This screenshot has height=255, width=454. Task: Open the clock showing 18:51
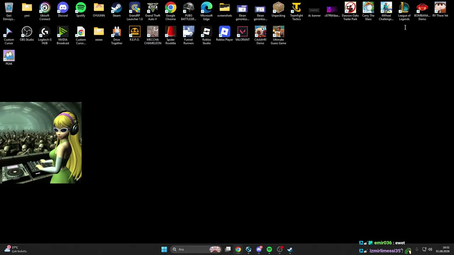[443, 249]
